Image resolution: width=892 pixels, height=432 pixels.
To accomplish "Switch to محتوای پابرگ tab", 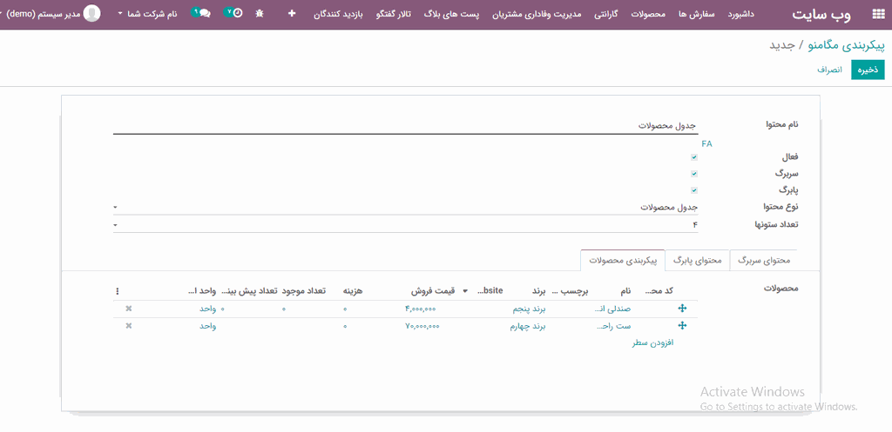I will click(697, 260).
